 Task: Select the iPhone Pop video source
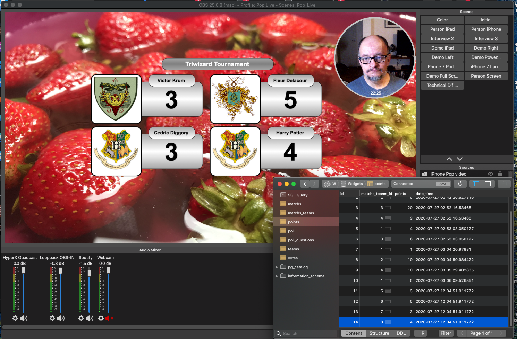coord(448,174)
